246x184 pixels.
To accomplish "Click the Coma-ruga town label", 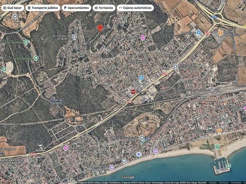I will [x=219, y=120].
